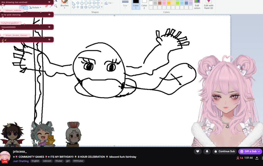
Task: Like the 'YAAAASSSSSS' chat message
Action: click(49, 27)
